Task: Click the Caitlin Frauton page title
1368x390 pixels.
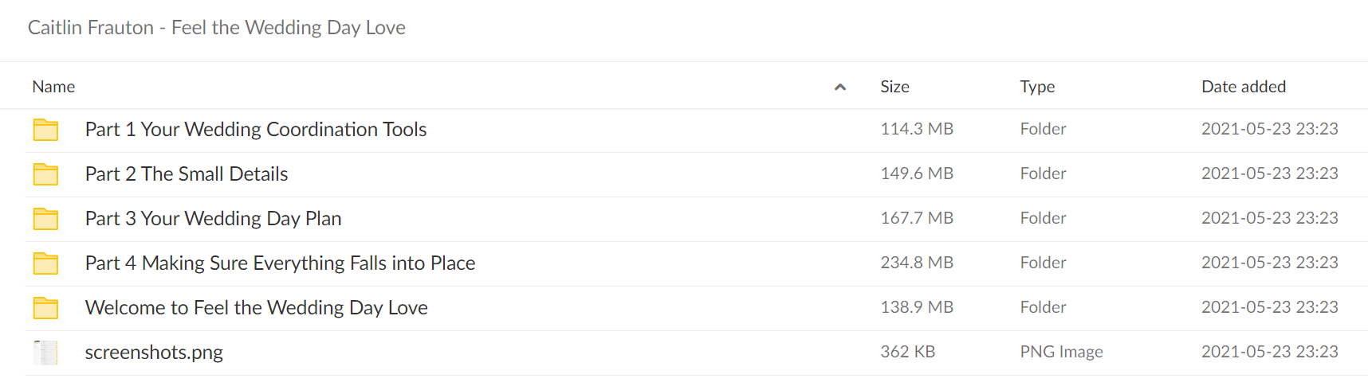Action: [x=217, y=28]
